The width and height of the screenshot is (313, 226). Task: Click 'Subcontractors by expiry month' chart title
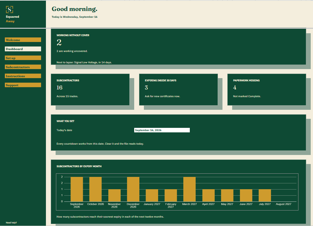point(79,166)
